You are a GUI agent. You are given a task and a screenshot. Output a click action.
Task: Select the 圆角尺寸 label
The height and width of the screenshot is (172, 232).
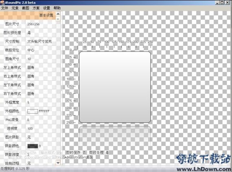(12, 59)
